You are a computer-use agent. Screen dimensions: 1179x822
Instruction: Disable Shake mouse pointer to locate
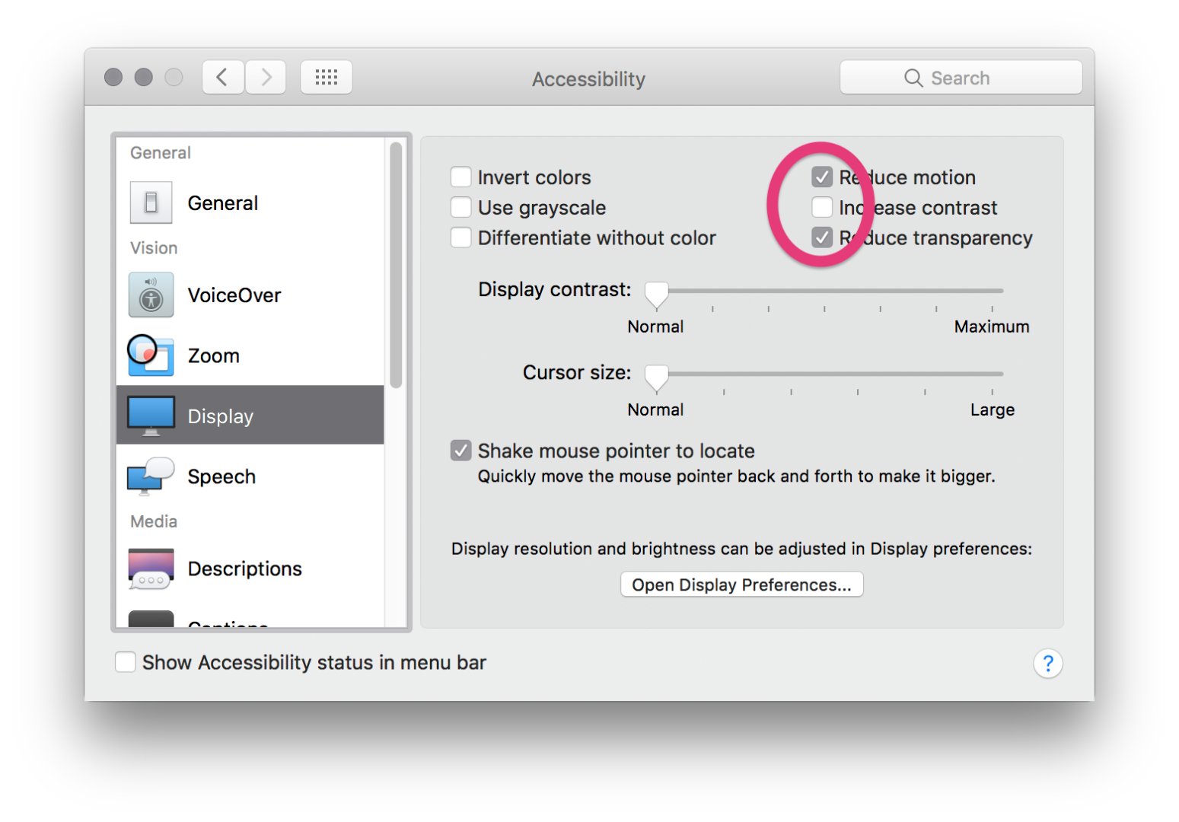pos(460,451)
